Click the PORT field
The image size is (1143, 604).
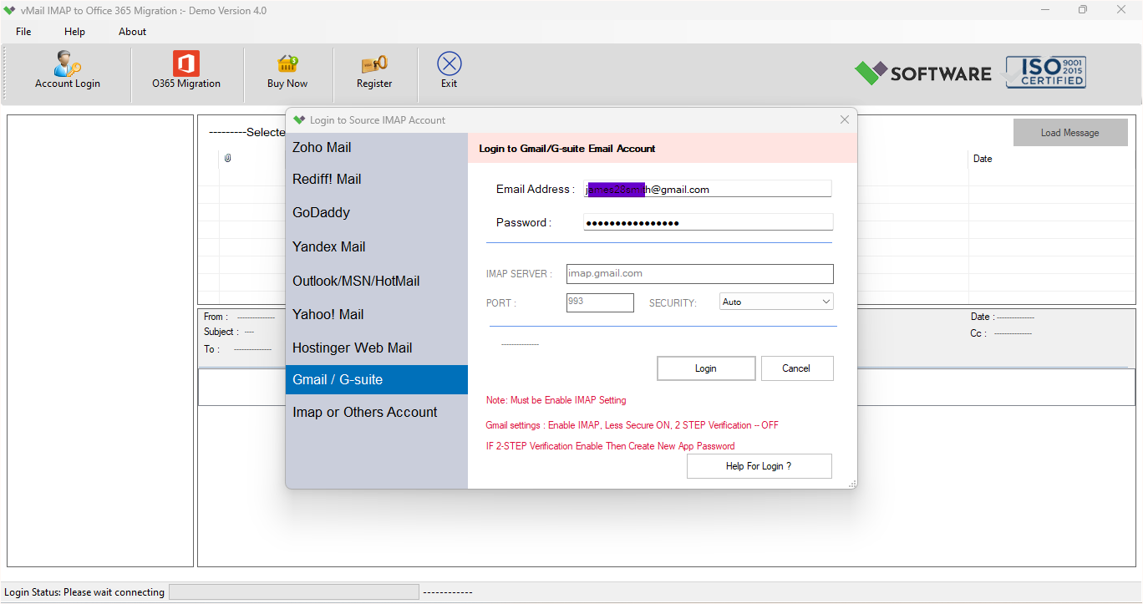point(600,302)
